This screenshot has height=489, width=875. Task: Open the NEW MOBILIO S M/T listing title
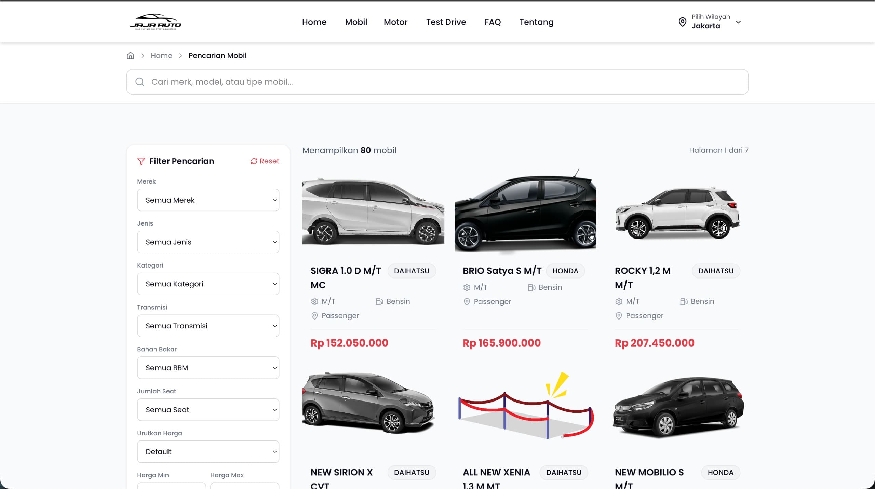click(x=649, y=478)
